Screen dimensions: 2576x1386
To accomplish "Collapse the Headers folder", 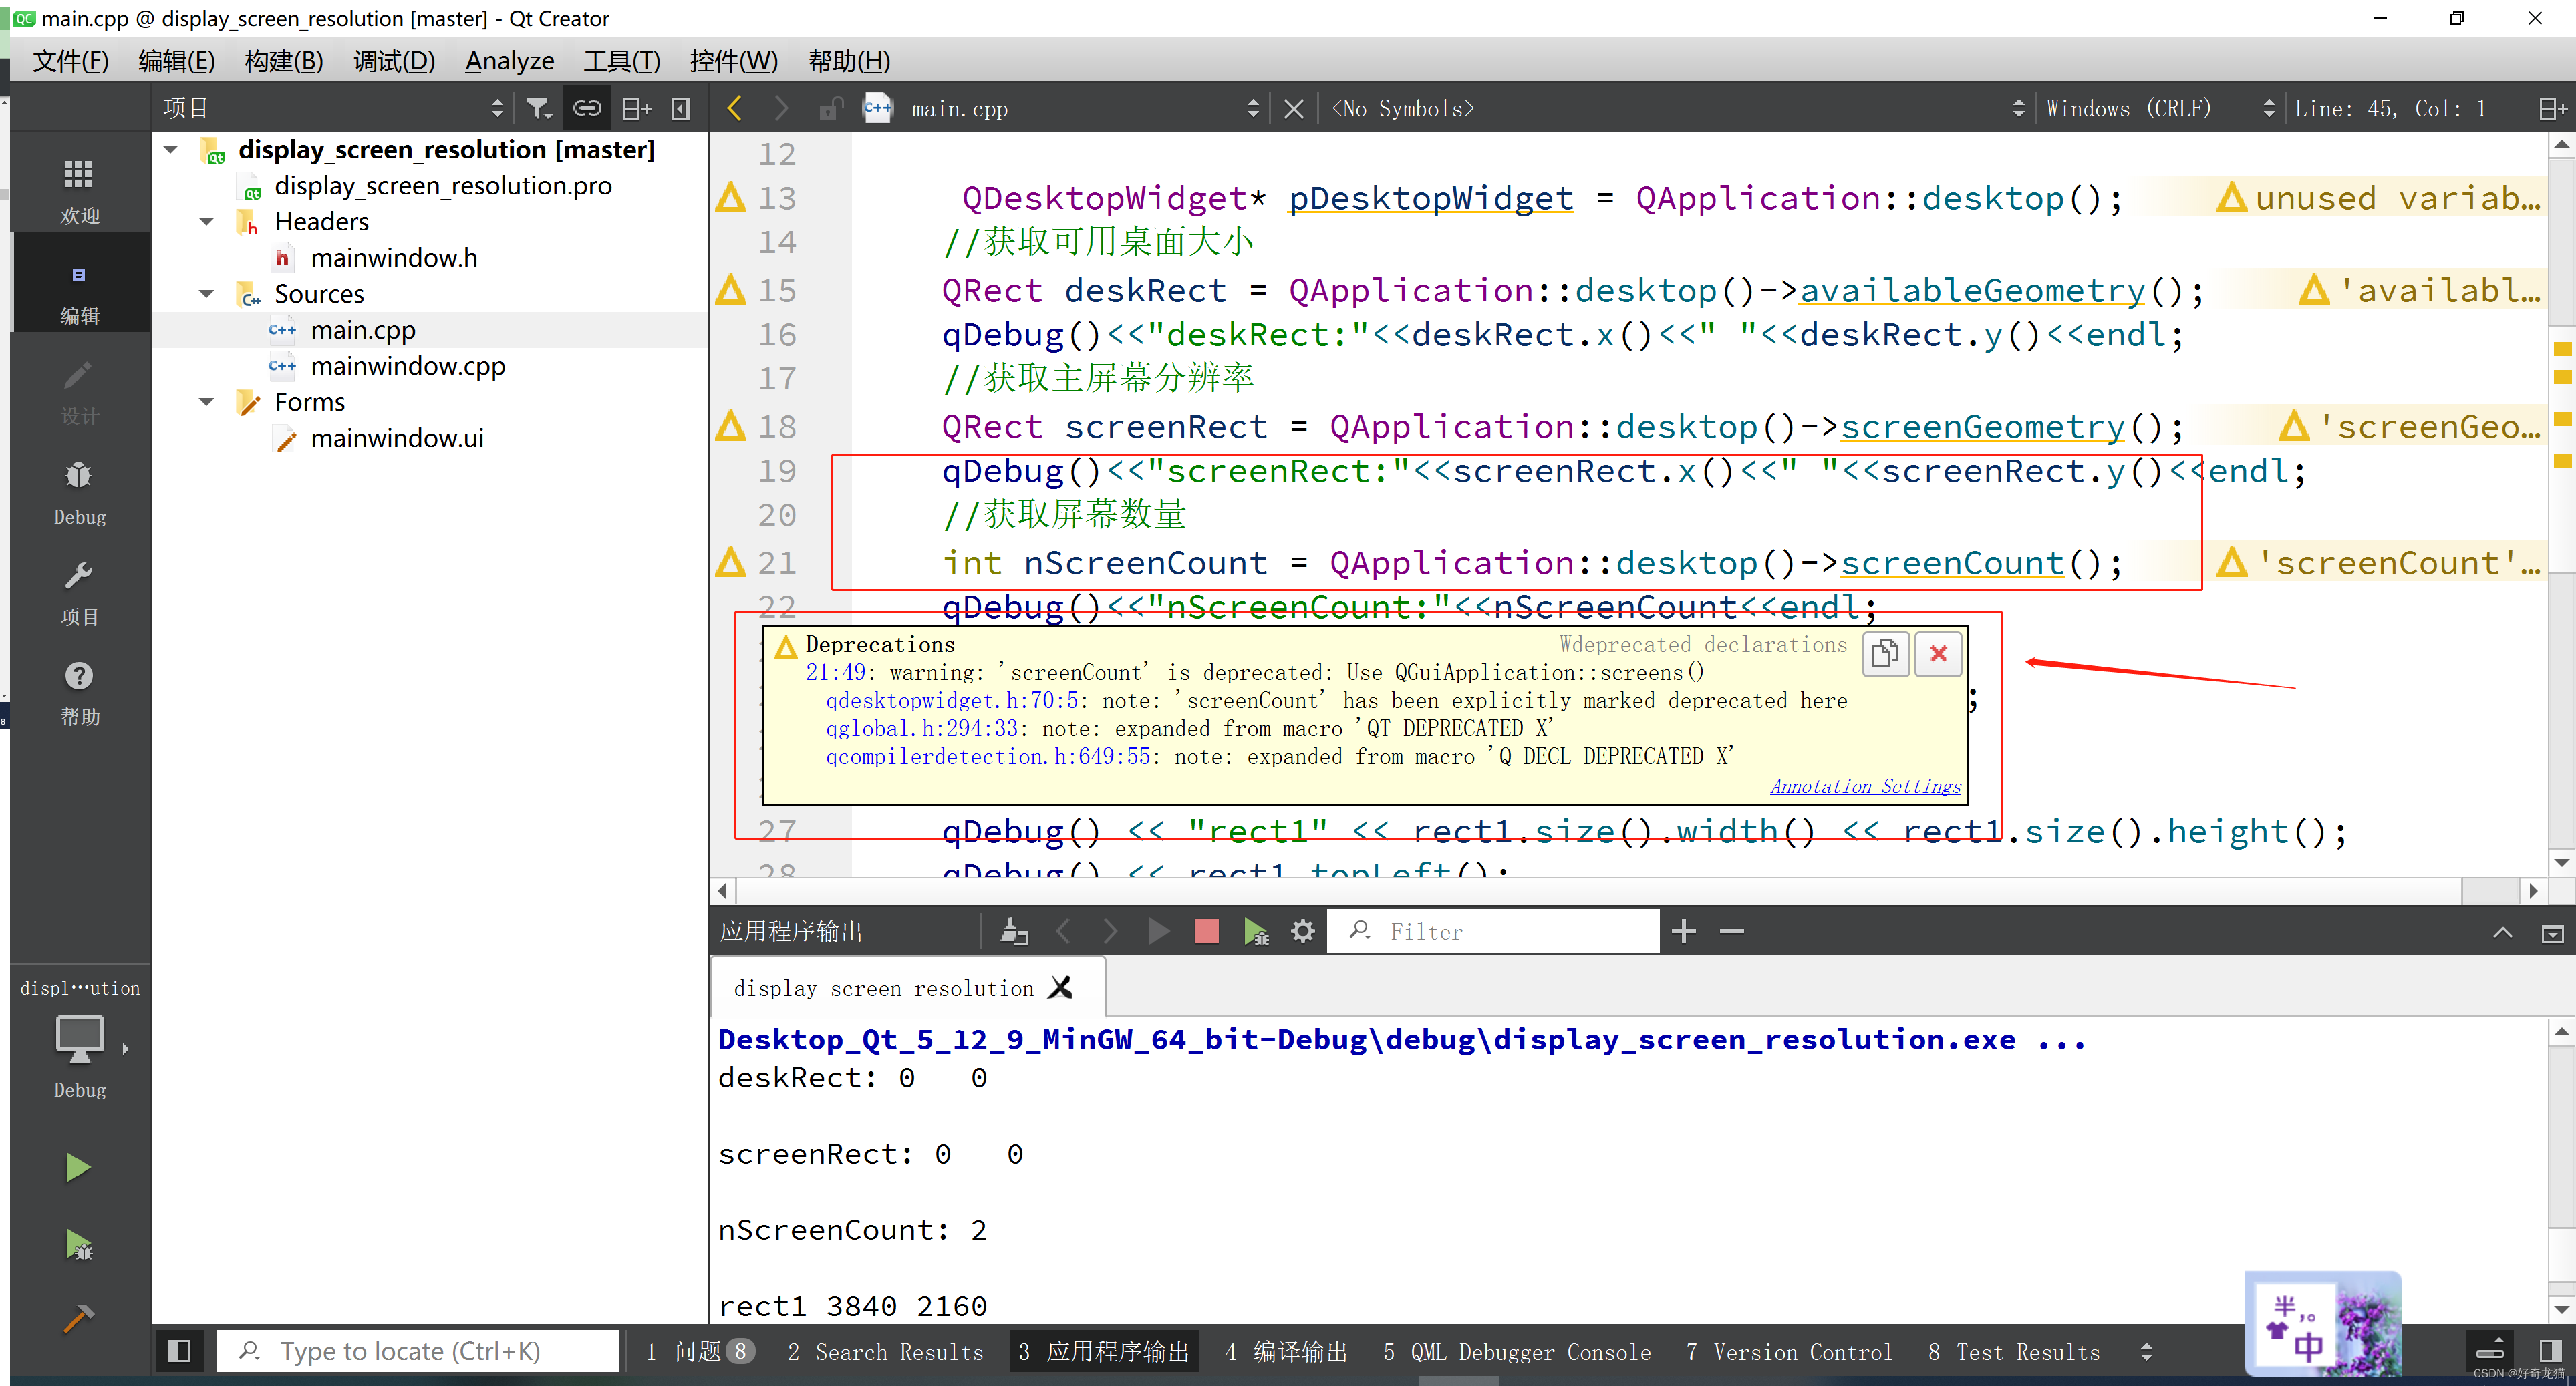I will [207, 222].
